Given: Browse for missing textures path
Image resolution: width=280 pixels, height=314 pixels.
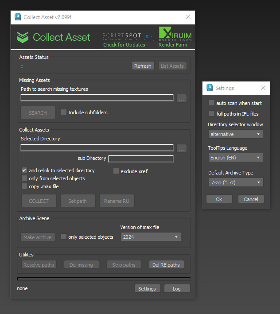Looking at the screenshot, I should (182, 98).
